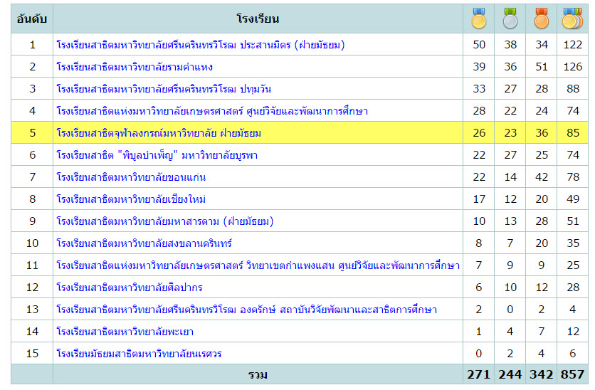This screenshot has width=595, height=390.
Task: Click the รวม label in the footer row
Action: pos(258,374)
